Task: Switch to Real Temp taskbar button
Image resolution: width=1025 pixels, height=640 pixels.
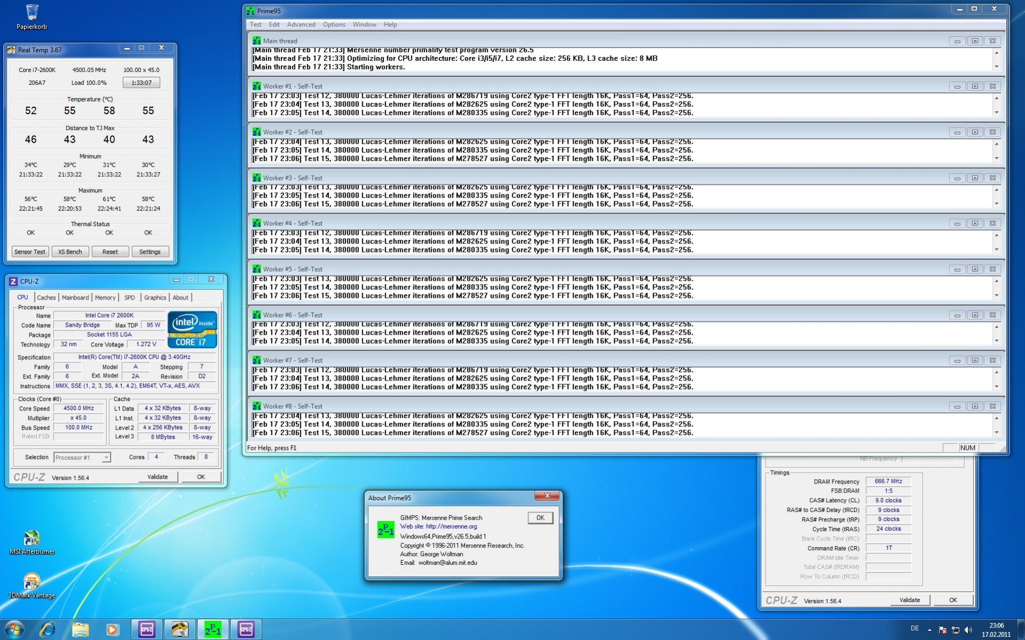Action: point(179,630)
